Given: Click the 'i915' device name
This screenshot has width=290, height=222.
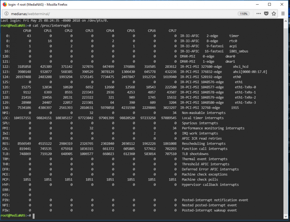Looking at the screenshot, I should tap(235, 108).
